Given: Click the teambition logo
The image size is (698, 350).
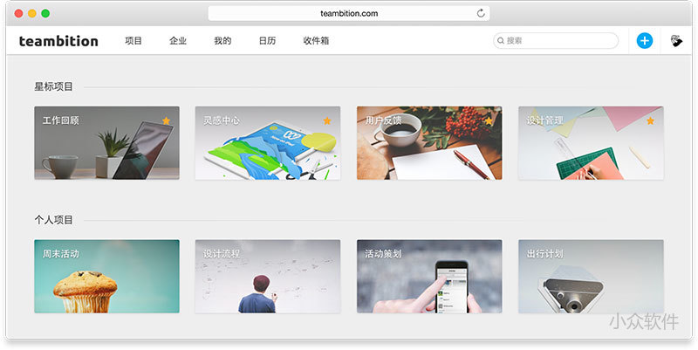Looking at the screenshot, I should pos(58,41).
